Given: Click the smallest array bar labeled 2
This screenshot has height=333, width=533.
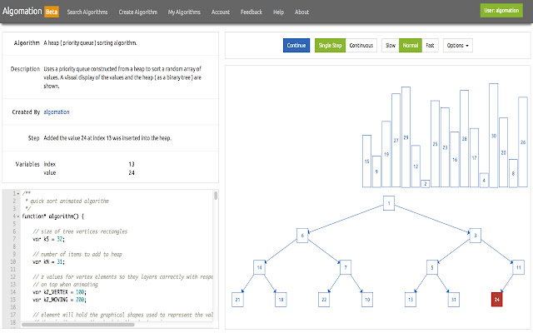Looking at the screenshot, I should pos(425,183).
